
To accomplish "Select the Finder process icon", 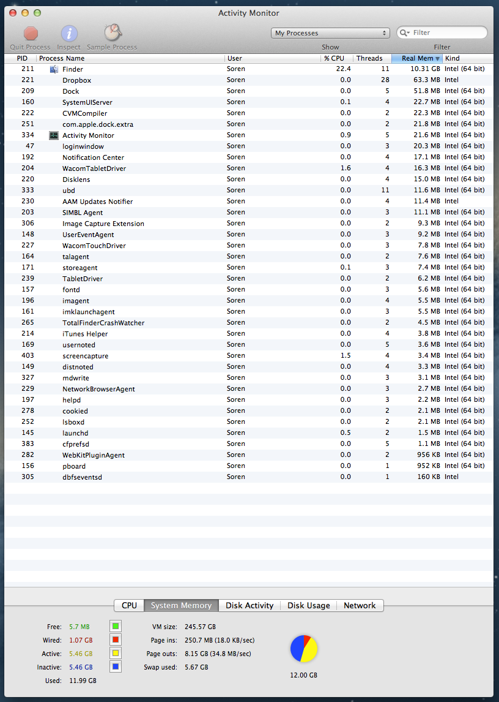I will [54, 69].
